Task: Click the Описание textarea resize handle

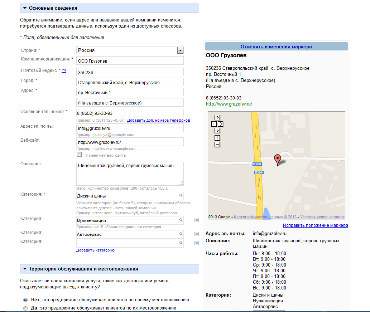Action: click(x=181, y=183)
